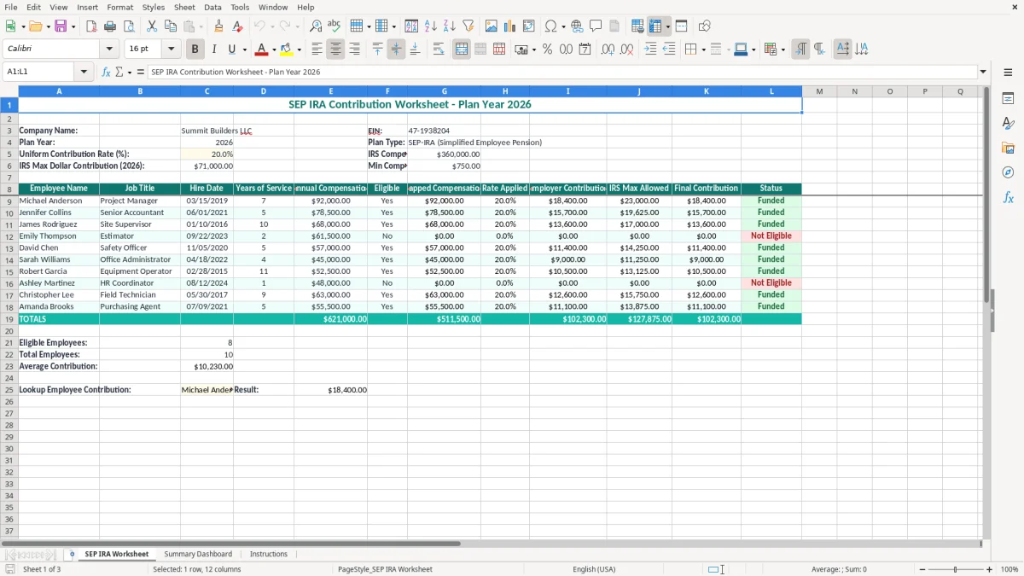The height and width of the screenshot is (576, 1024).
Task: Open the File menu
Action: point(11,7)
